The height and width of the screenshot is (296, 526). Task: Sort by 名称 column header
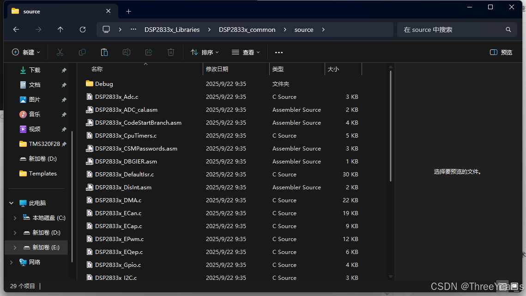97,69
